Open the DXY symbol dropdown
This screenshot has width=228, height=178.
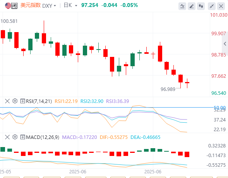coord(49,6)
